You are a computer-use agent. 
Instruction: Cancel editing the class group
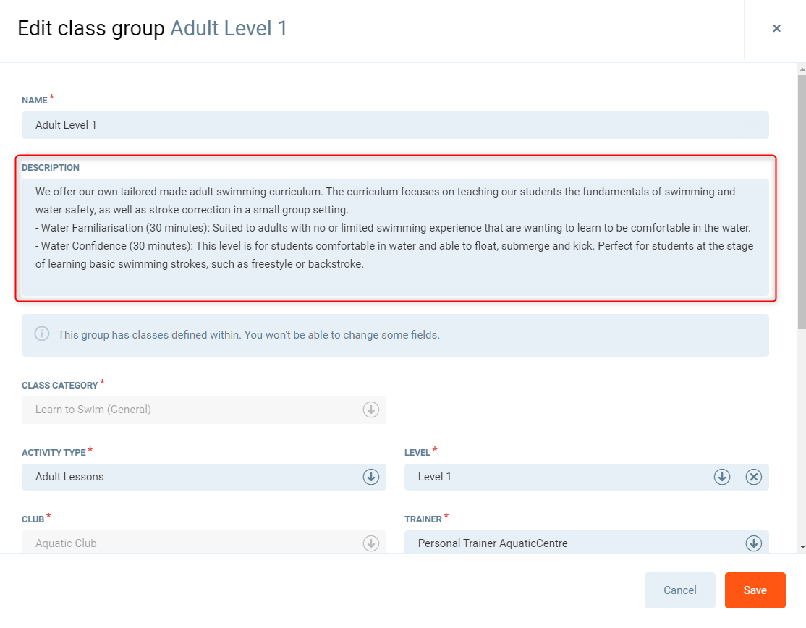pos(679,590)
